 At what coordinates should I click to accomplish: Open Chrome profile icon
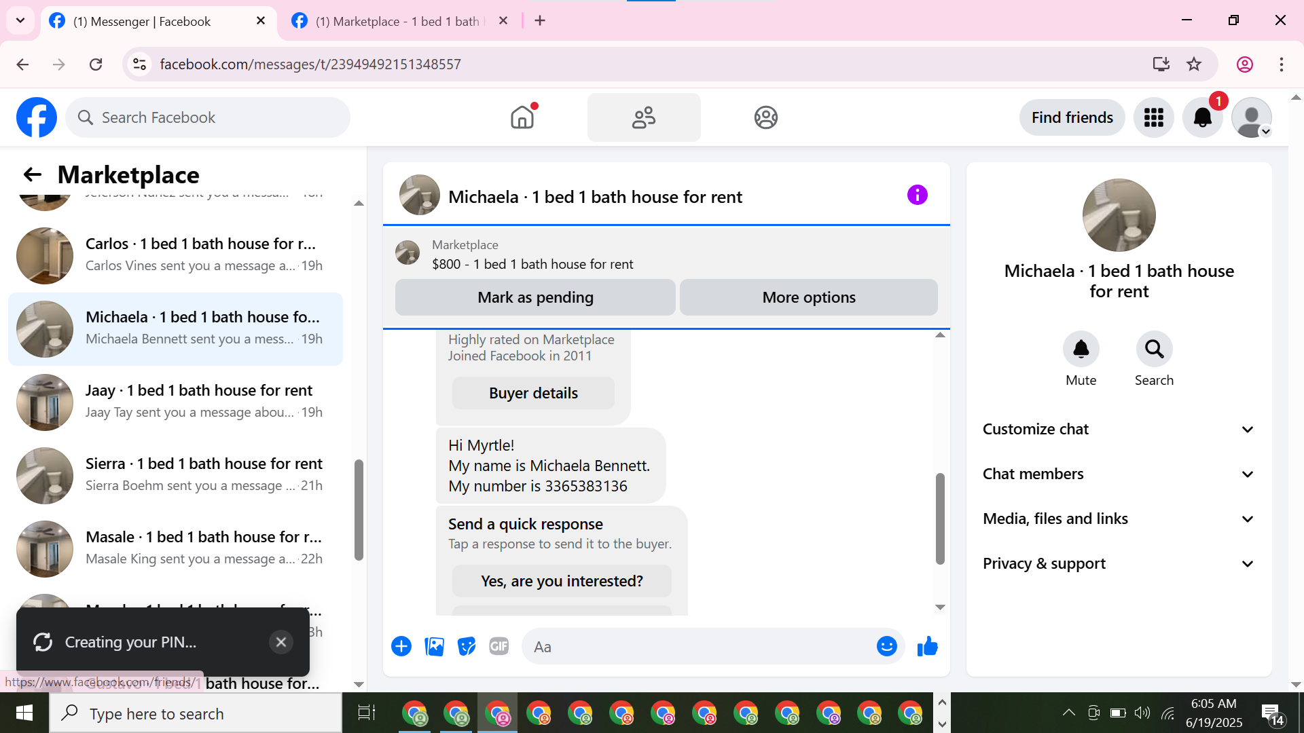click(x=1244, y=64)
